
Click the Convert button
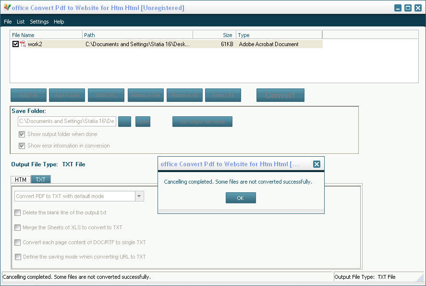[x=280, y=95]
